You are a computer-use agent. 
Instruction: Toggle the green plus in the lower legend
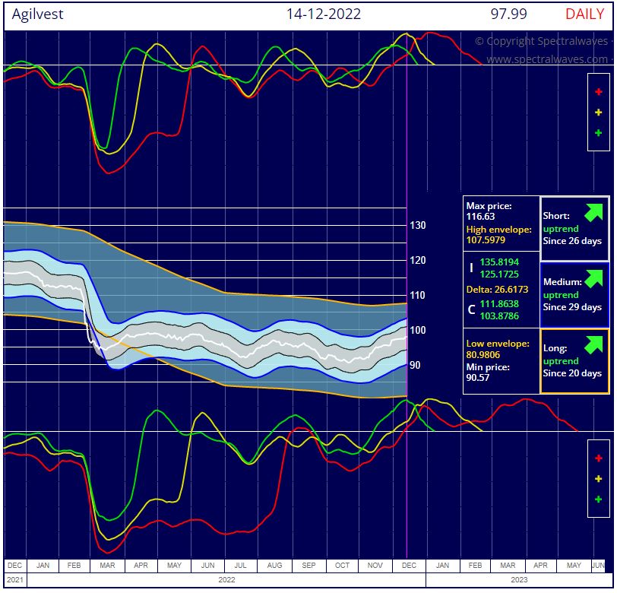[x=598, y=499]
